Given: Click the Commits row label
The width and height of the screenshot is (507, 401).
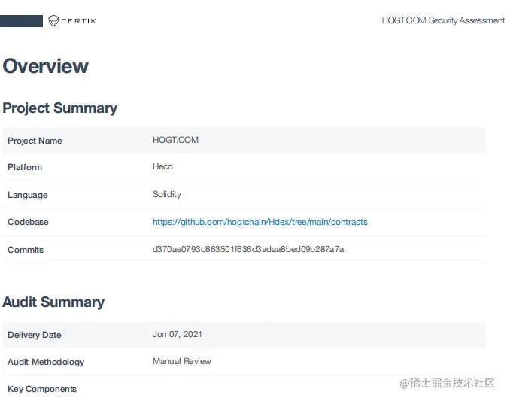Looking at the screenshot, I should (26, 250).
